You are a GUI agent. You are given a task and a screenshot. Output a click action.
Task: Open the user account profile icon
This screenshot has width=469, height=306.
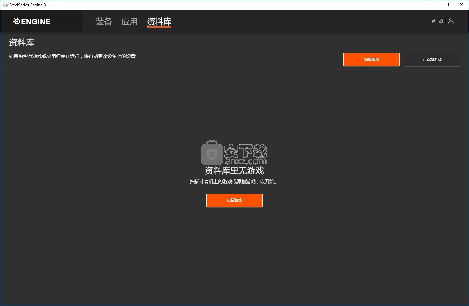click(x=451, y=21)
